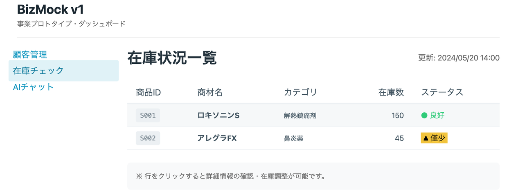Click the カテゴリ column header
This screenshot has width=518, height=196.
[x=300, y=92]
